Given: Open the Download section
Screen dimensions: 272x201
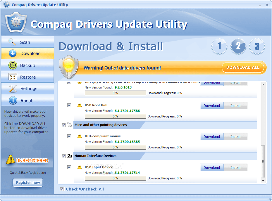Looking at the screenshot, I should point(27,53).
